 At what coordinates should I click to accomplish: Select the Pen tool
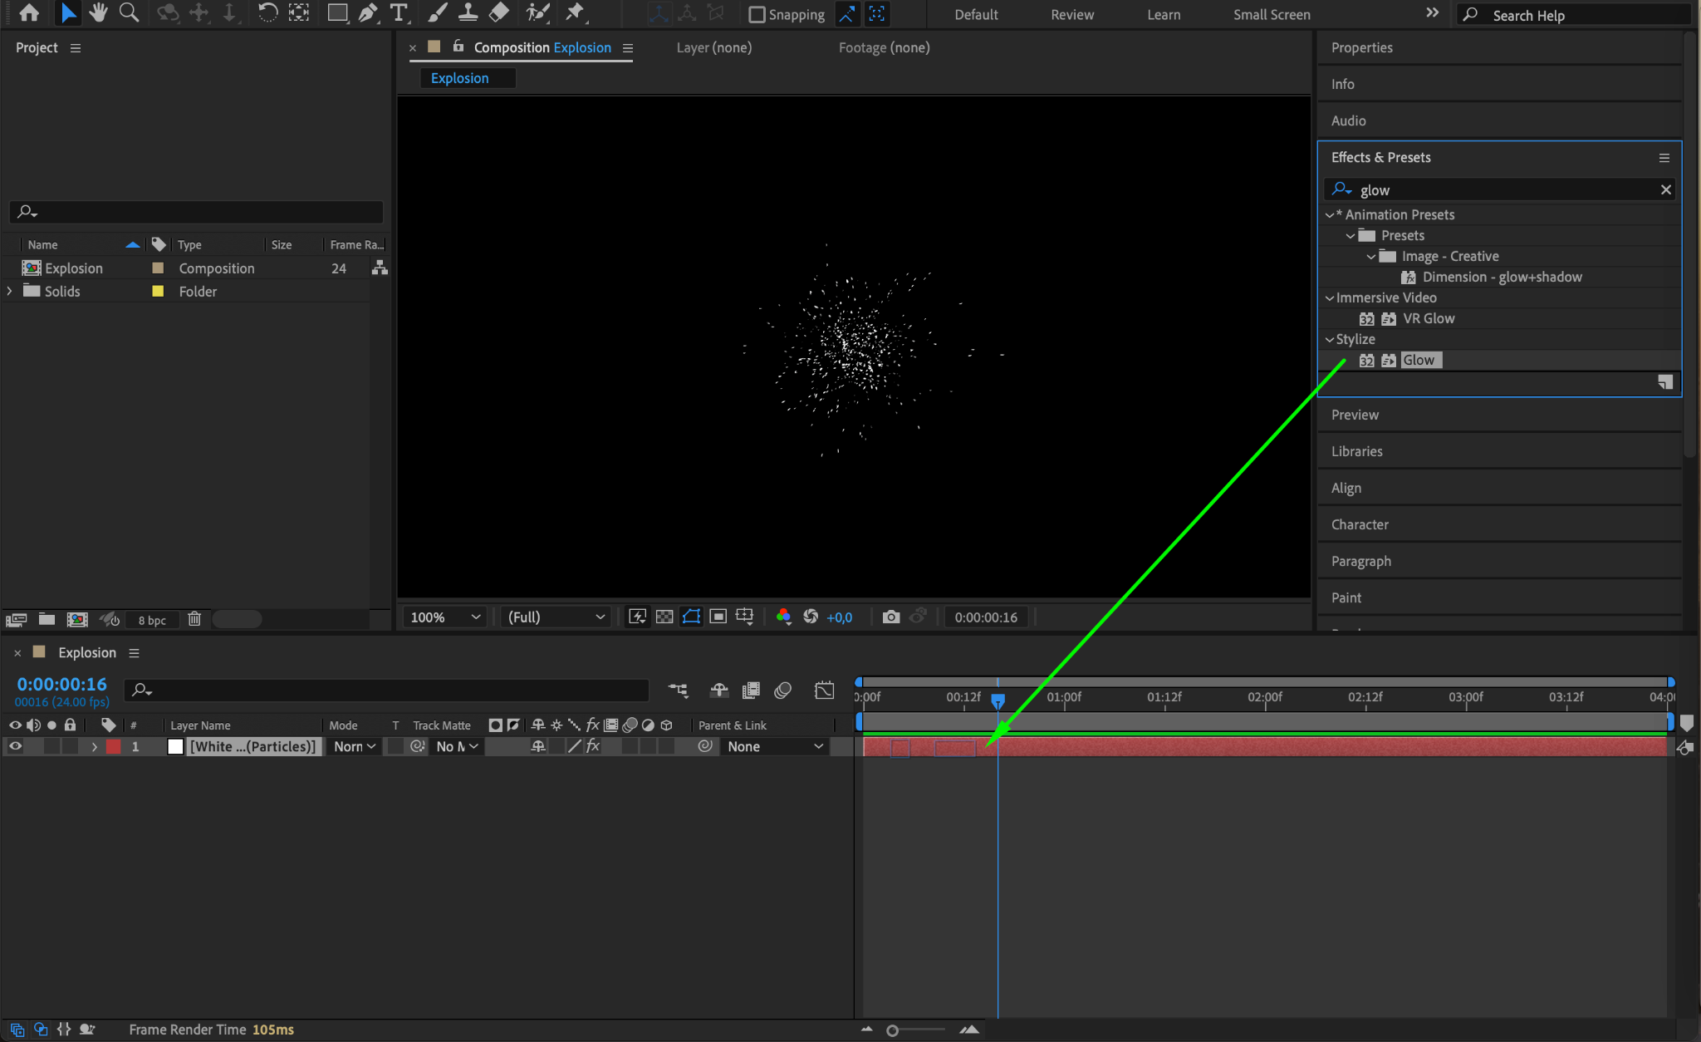(367, 12)
